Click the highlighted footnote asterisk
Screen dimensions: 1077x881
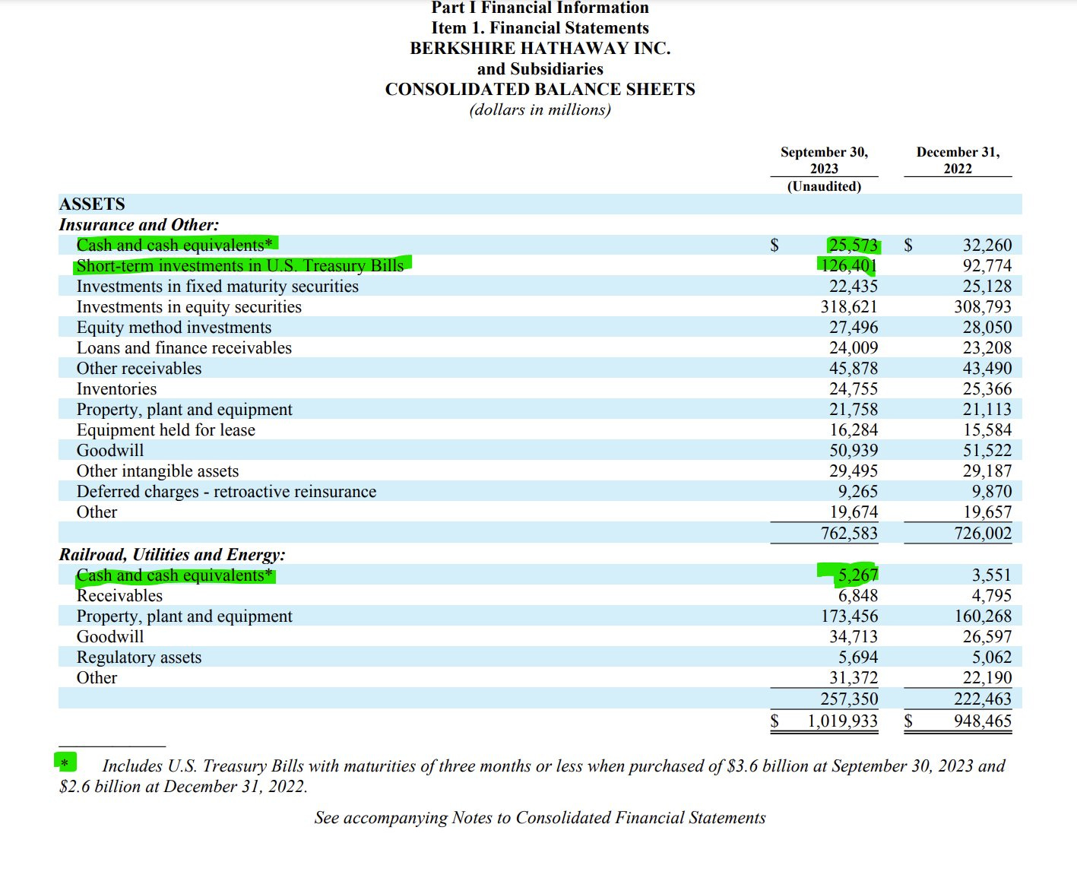click(65, 762)
